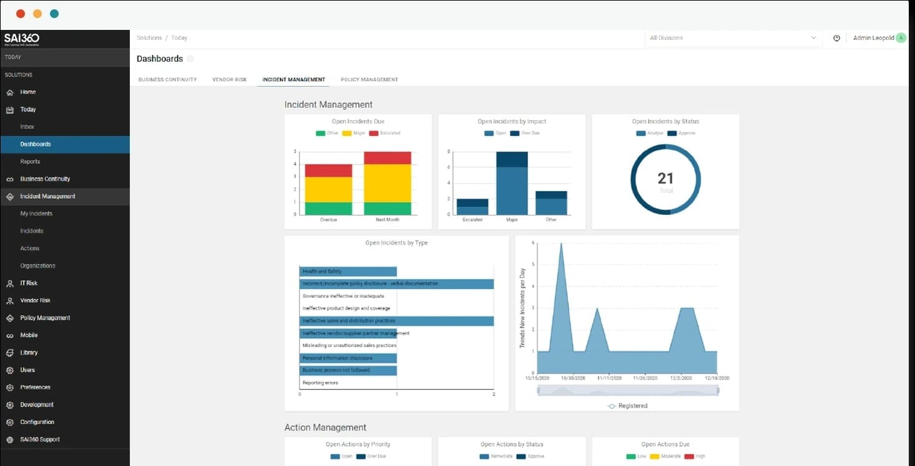This screenshot has height=466, width=915.
Task: Click right handle of trend range slider
Action: 718,390
